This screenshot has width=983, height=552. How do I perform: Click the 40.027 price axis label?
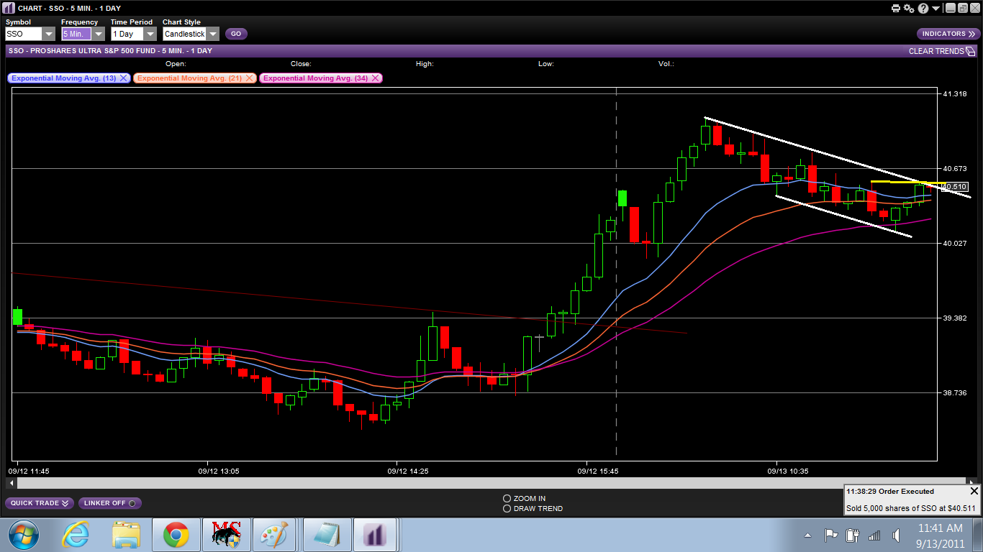coord(955,244)
